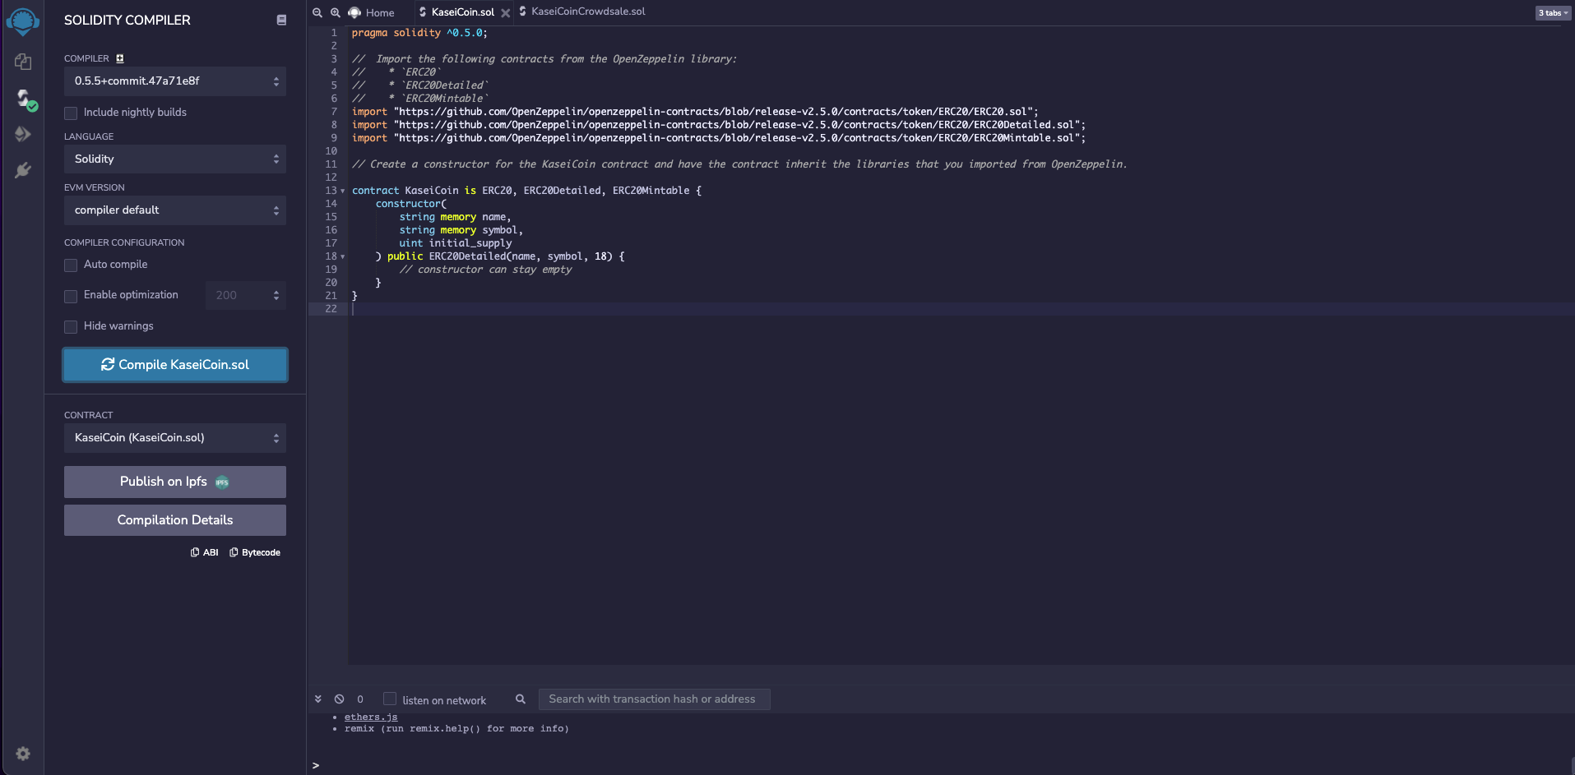The width and height of the screenshot is (1575, 775).
Task: Turn on Auto compile
Action: [x=71, y=265]
